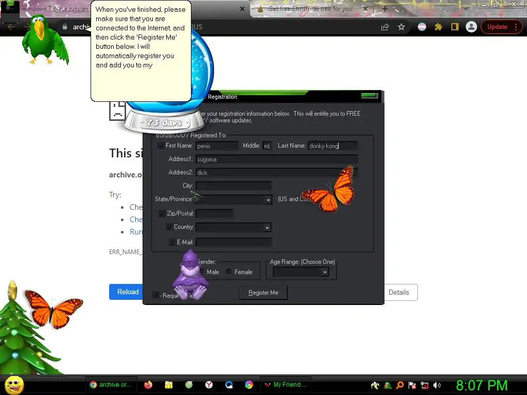Image resolution: width=527 pixels, height=395 pixels.
Task: Focus the First Name field
Action: point(217,146)
